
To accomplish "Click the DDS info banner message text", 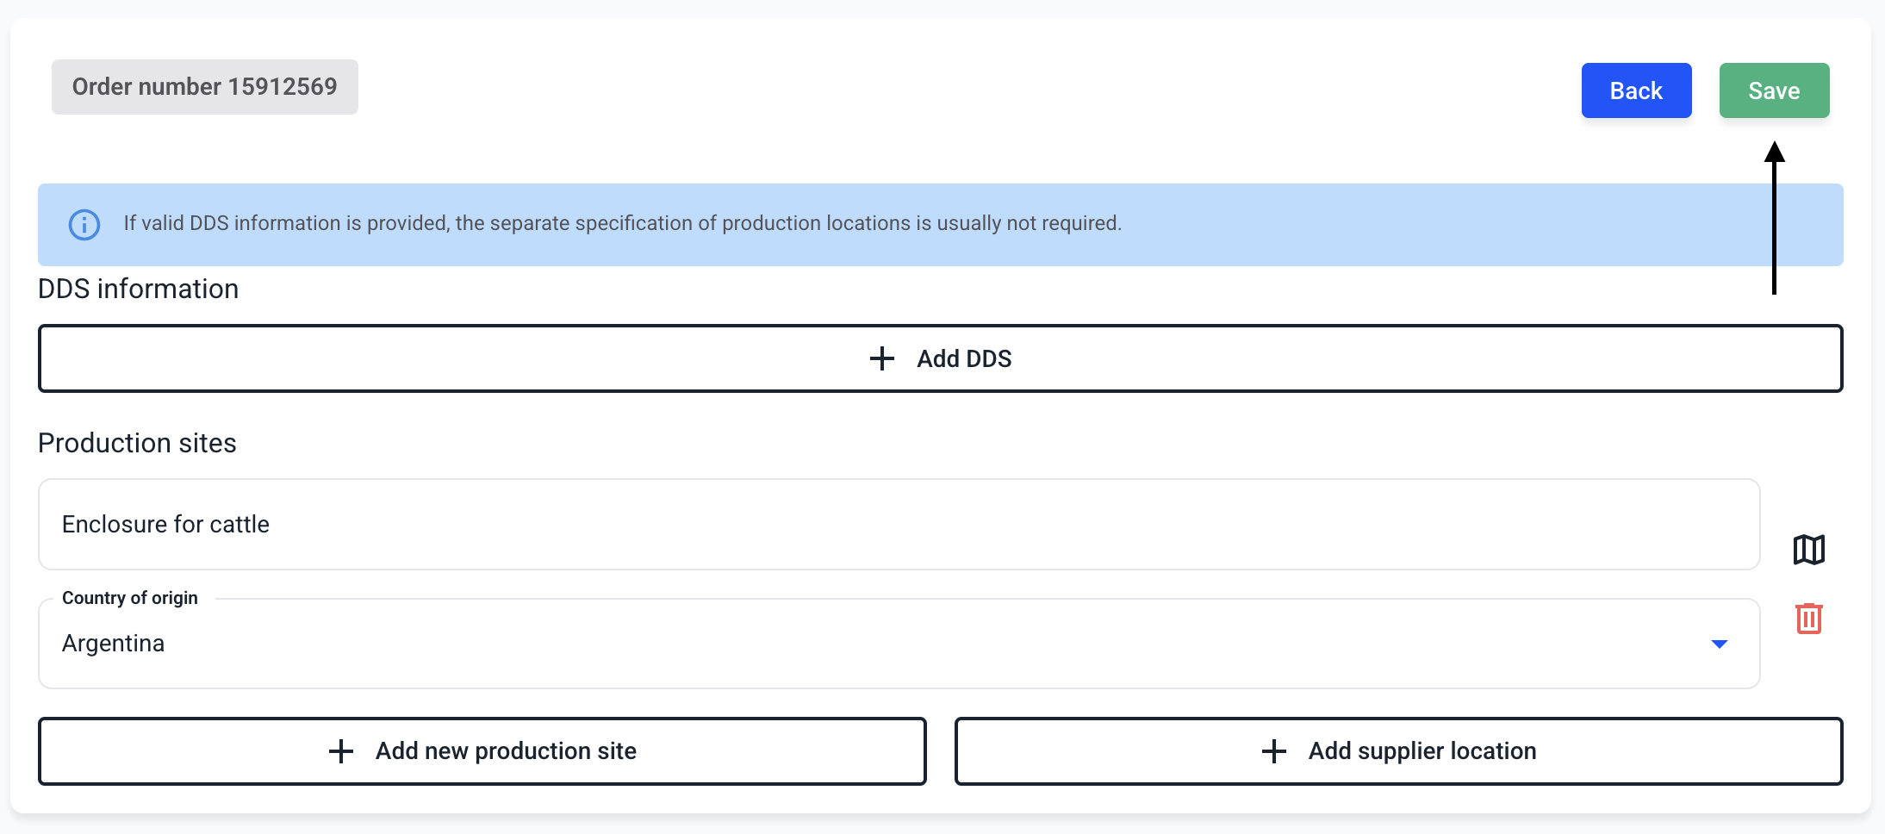I will 622,223.
